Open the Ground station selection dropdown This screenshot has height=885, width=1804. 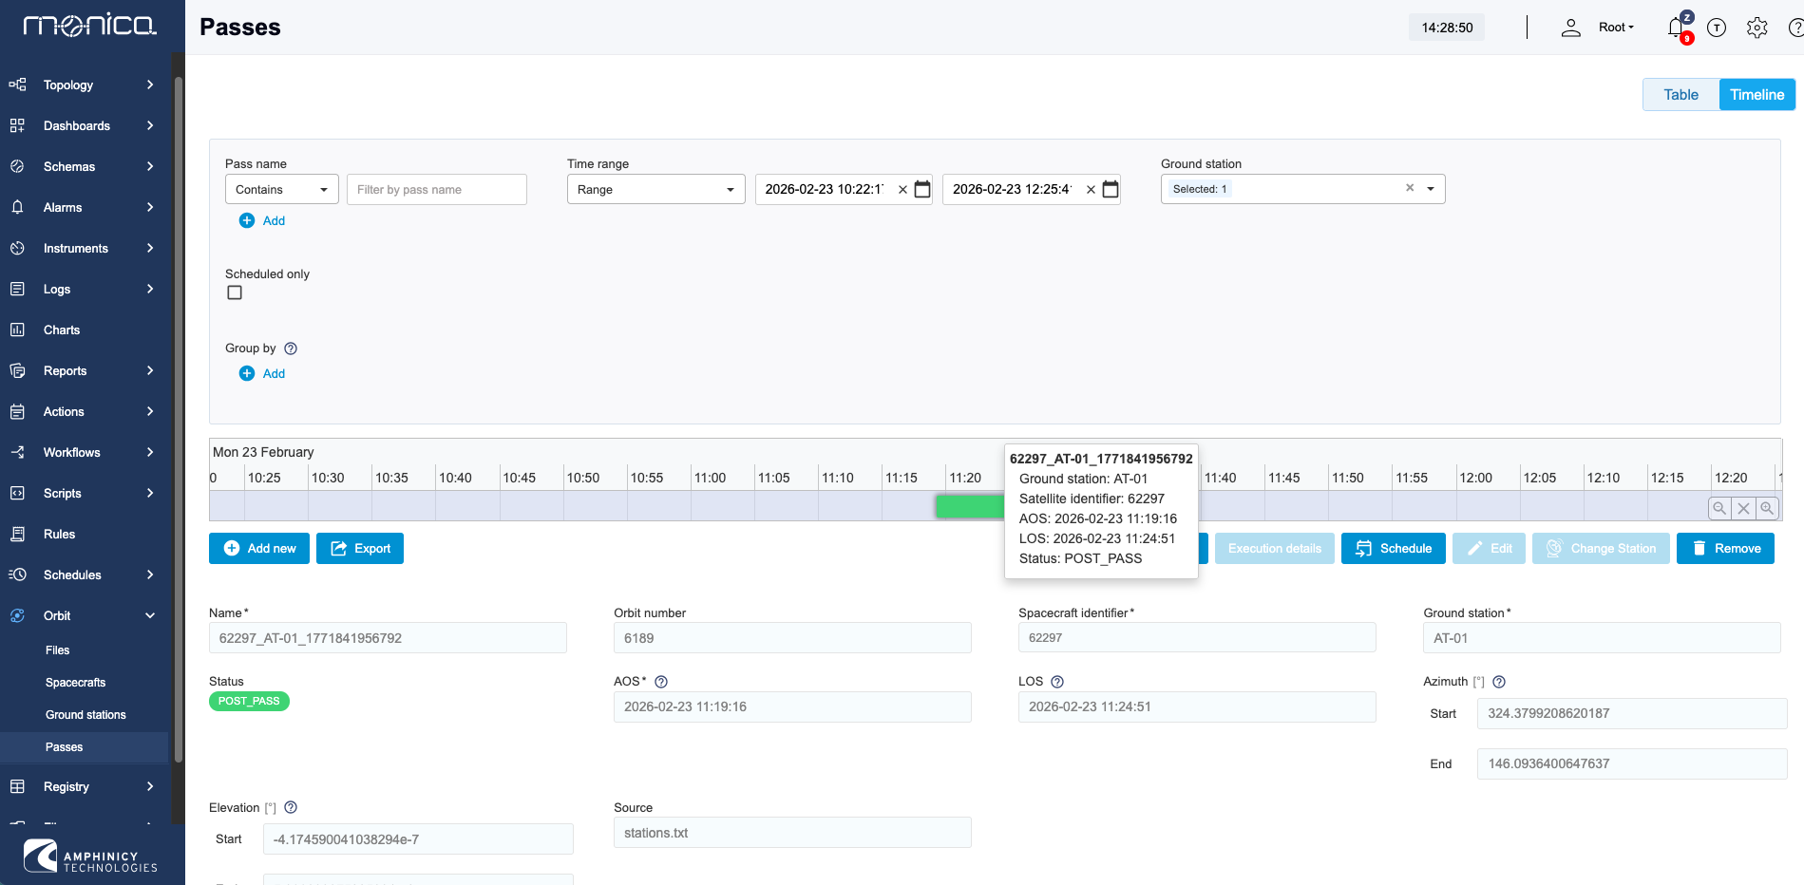pyautogui.click(x=1430, y=189)
